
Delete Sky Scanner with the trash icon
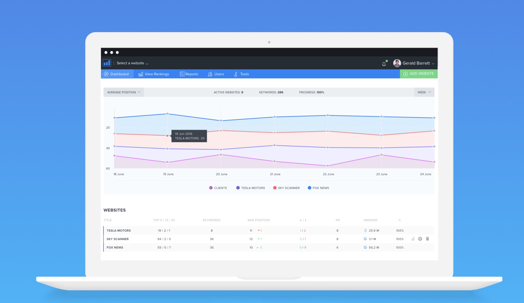(427, 239)
